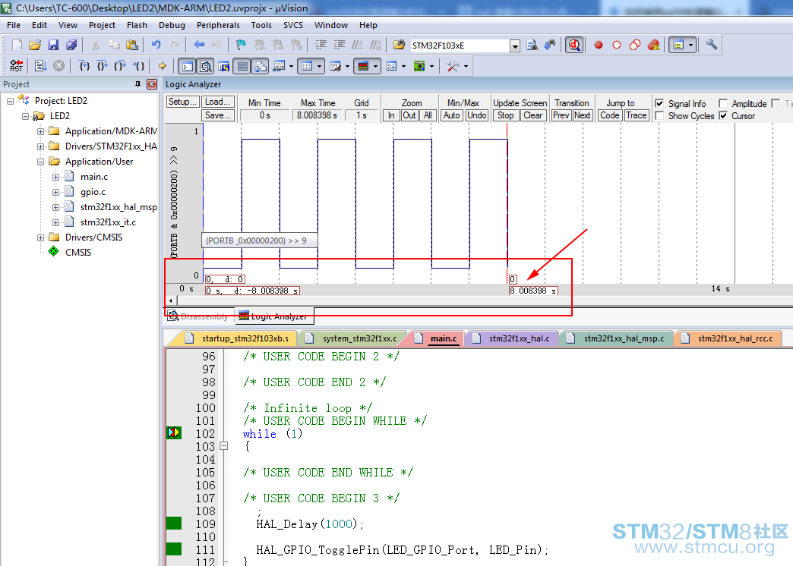Stop the update screen
The height and width of the screenshot is (566, 793).
pos(506,115)
